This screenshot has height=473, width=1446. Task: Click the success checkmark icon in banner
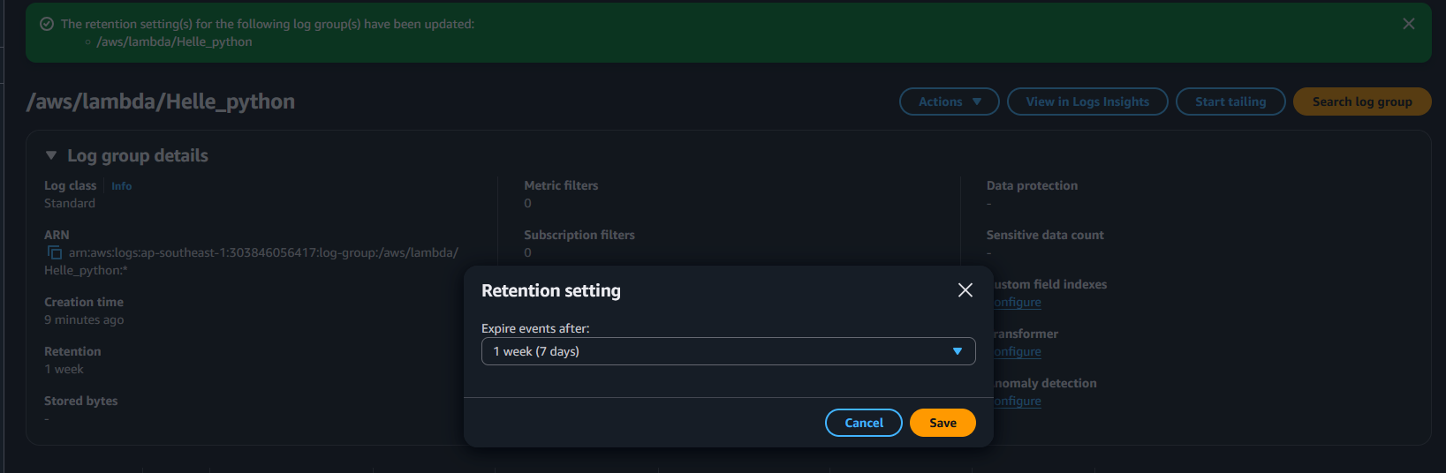(47, 24)
